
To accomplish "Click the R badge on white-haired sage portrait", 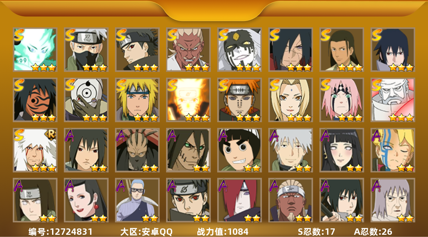I will pos(52,133).
